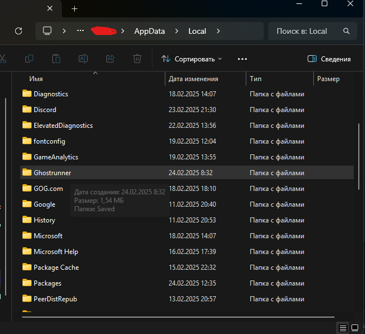Select the PeerDistRepub folder
365x334 pixels.
click(187, 299)
